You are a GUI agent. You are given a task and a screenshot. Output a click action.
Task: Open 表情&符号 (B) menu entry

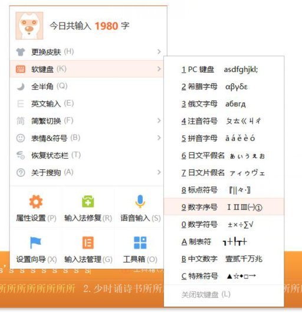(x=87, y=138)
